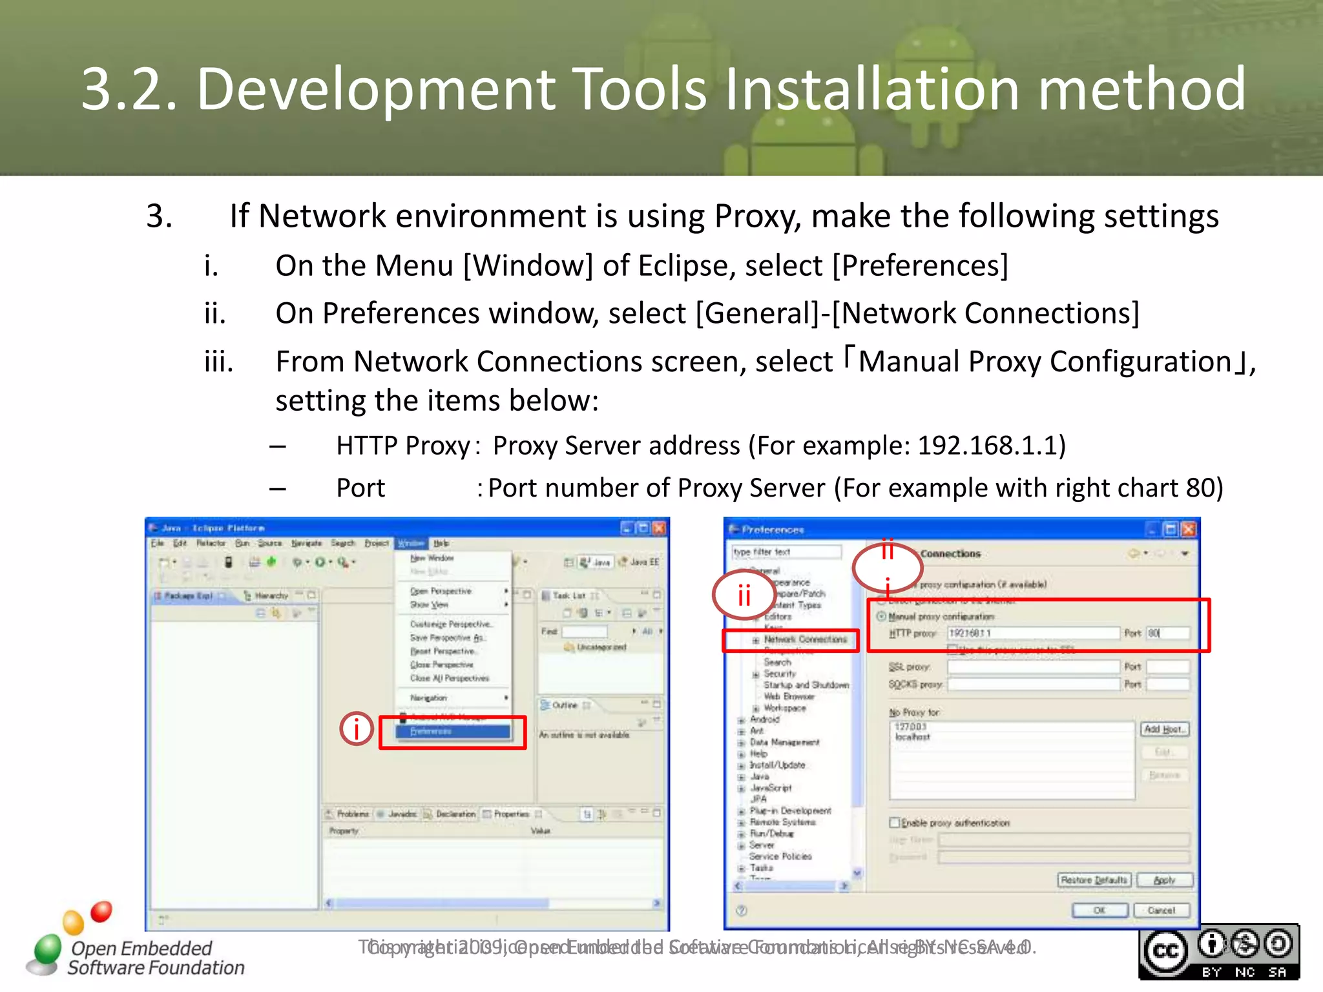Click the type filter text field

(x=787, y=552)
